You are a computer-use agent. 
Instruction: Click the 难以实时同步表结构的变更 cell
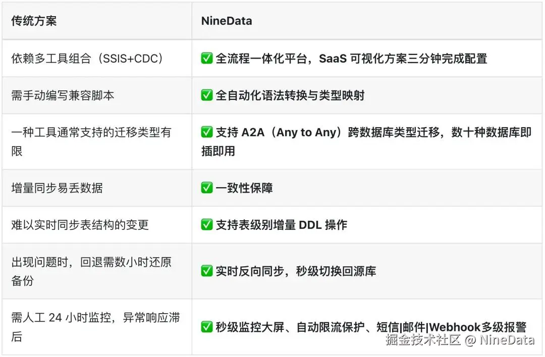coord(80,225)
